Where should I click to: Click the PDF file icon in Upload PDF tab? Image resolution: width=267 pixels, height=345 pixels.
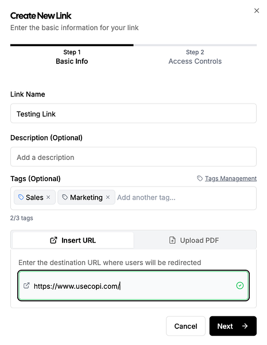172,240
